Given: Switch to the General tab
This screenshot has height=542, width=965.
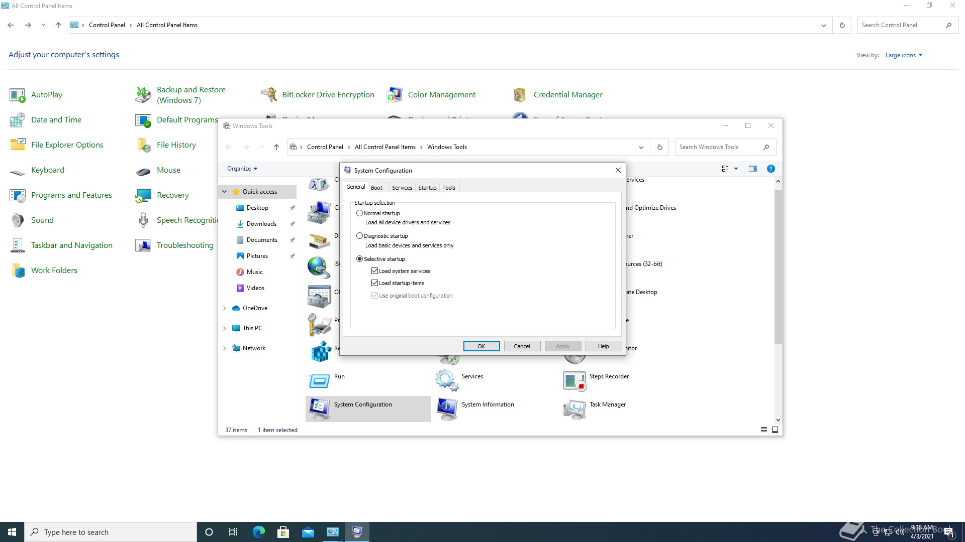Looking at the screenshot, I should [356, 187].
